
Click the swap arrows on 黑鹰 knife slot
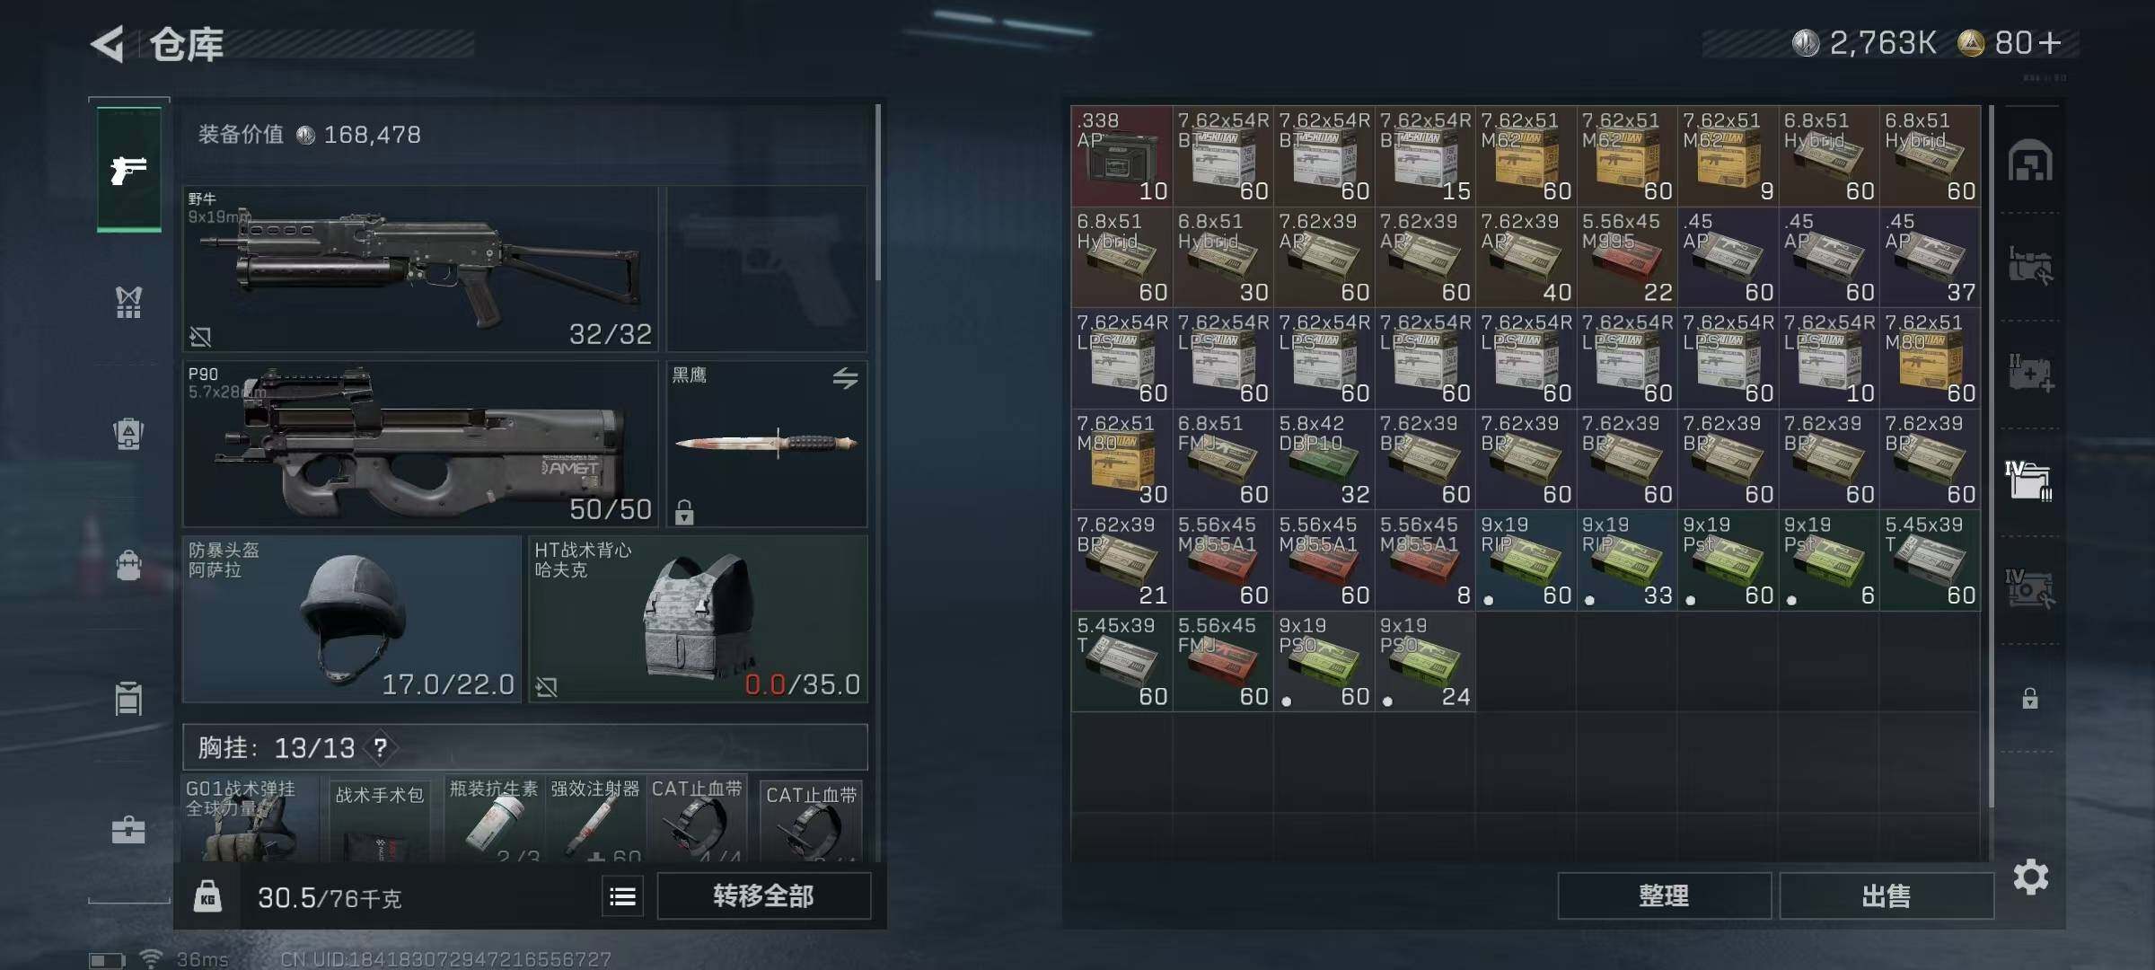(844, 378)
